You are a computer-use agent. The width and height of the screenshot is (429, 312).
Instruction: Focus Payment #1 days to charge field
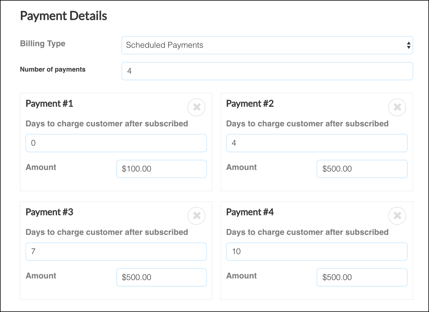point(116,143)
